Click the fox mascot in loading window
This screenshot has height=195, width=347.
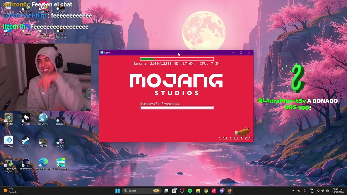pos(242,132)
